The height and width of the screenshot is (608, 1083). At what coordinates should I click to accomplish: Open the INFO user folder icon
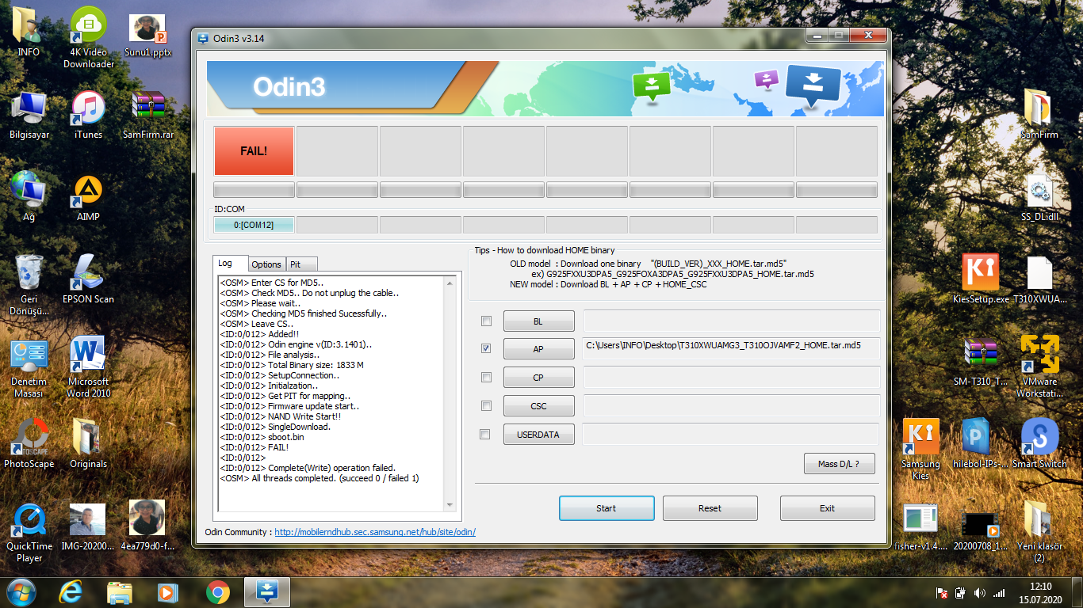pos(29,32)
